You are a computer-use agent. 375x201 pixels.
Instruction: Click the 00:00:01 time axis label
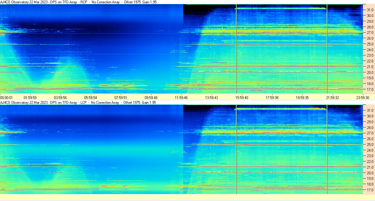click(7, 97)
